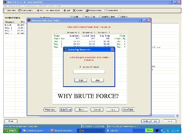Click the Back button in the allocation table
The height and width of the screenshot is (139, 186).
81,110
